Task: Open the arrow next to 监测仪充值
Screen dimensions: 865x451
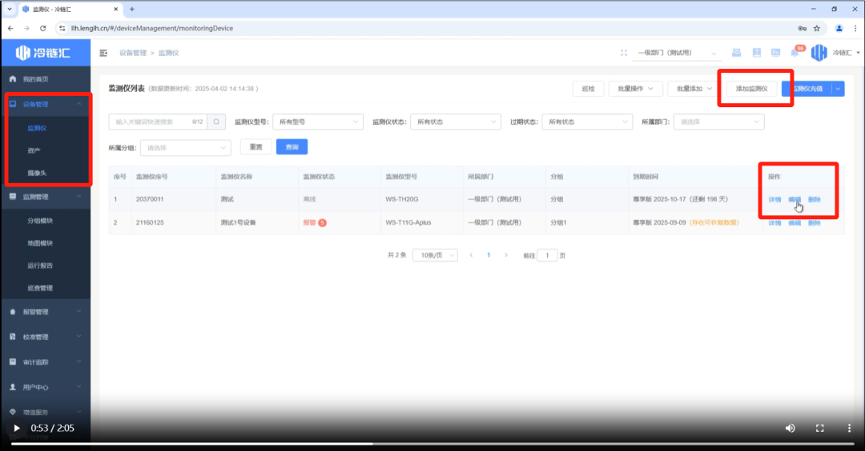Action: (838, 89)
